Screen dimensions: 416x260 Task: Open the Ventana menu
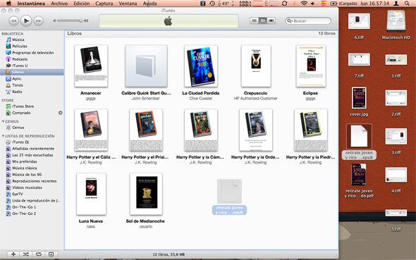(x=128, y=4)
